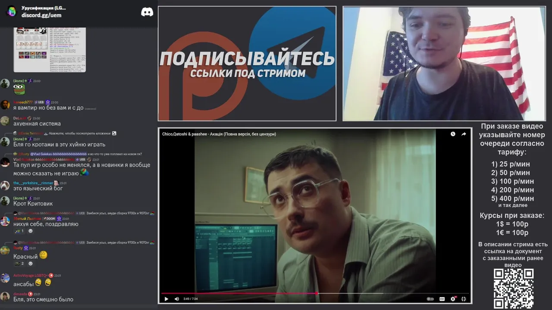Screen dimensions: 552x310
Task: Mute the video player volume
Action: (x=177, y=299)
